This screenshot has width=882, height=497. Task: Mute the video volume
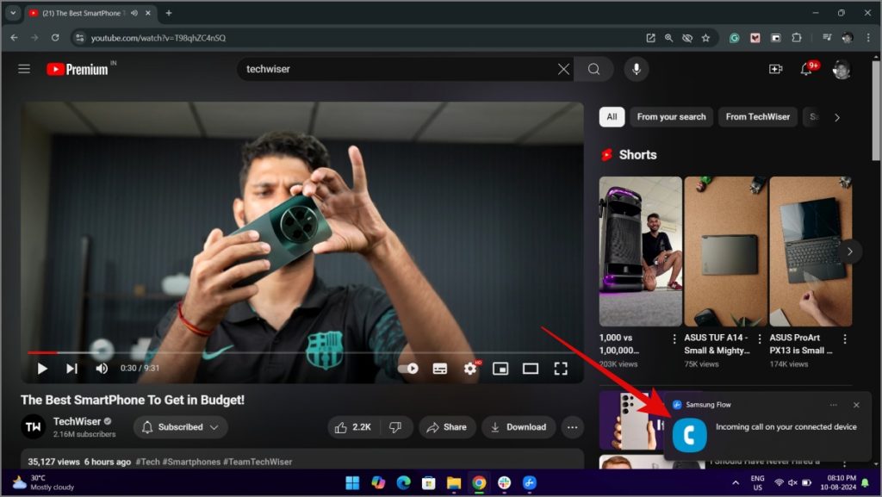coord(102,369)
